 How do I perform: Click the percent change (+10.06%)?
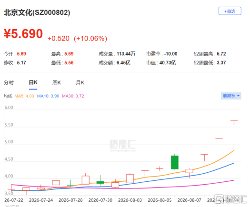[x=90, y=39]
